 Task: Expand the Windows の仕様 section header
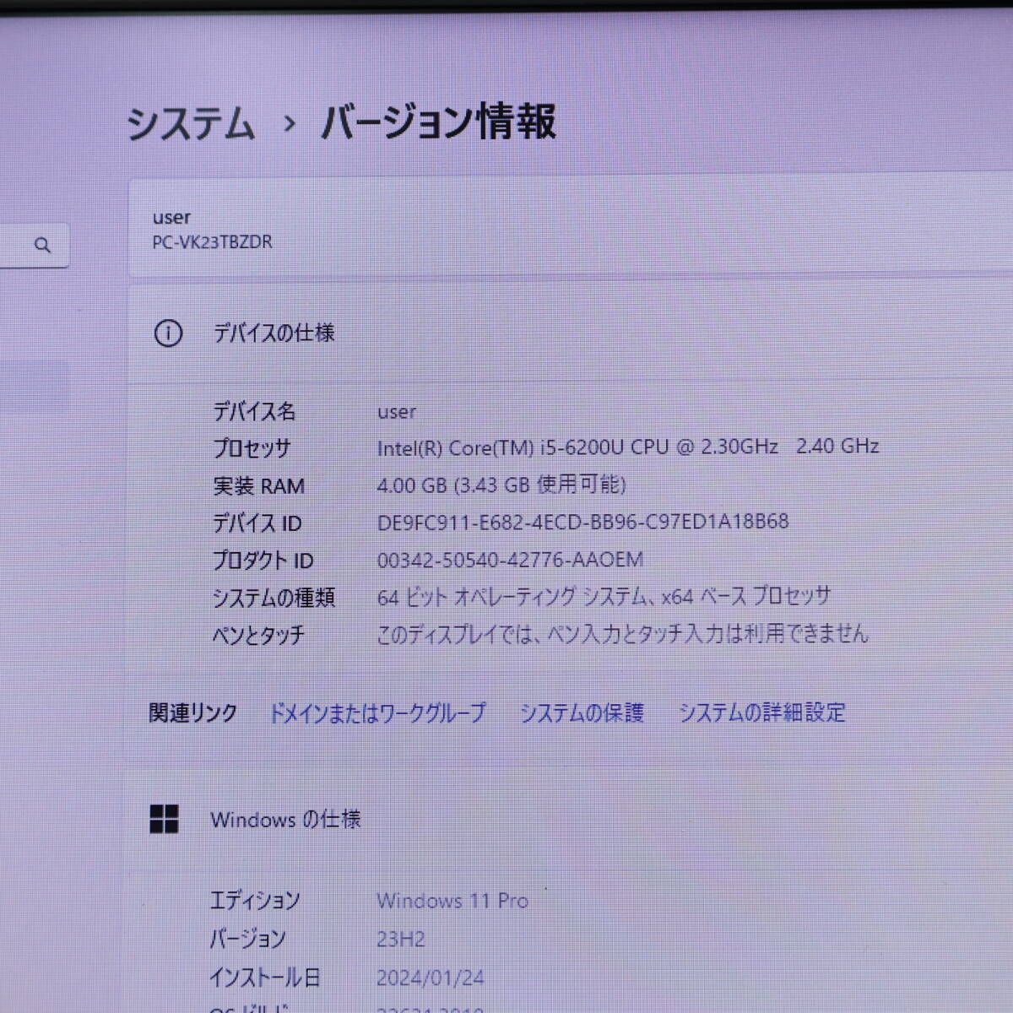pyautogui.click(x=571, y=819)
